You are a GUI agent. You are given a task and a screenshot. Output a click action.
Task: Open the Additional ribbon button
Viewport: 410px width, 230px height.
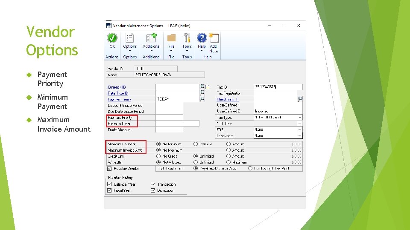(x=151, y=42)
